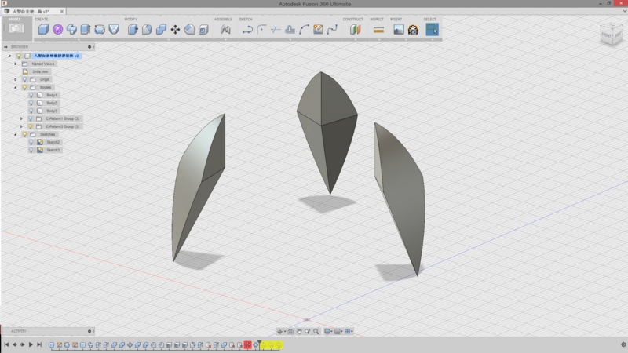Activate the Select tool

click(x=433, y=29)
